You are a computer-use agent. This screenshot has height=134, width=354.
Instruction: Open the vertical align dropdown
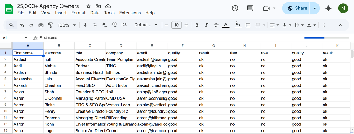[x=287, y=25]
